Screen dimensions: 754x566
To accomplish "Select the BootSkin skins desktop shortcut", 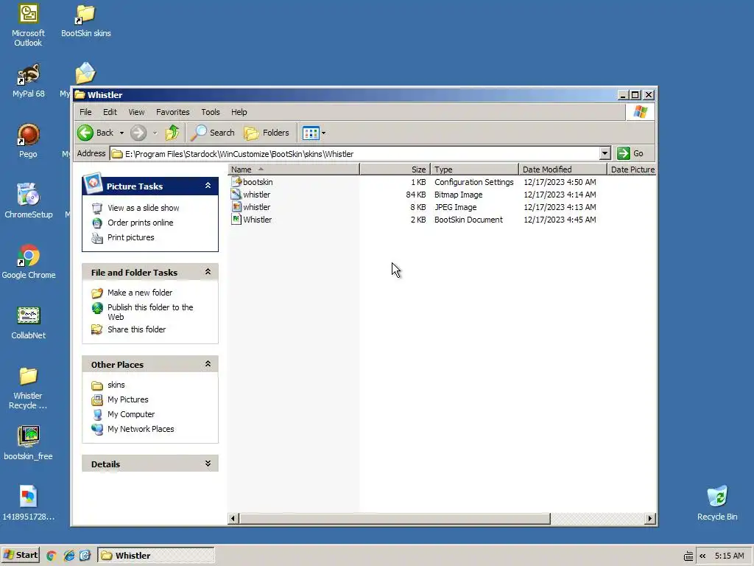I will coord(85,21).
